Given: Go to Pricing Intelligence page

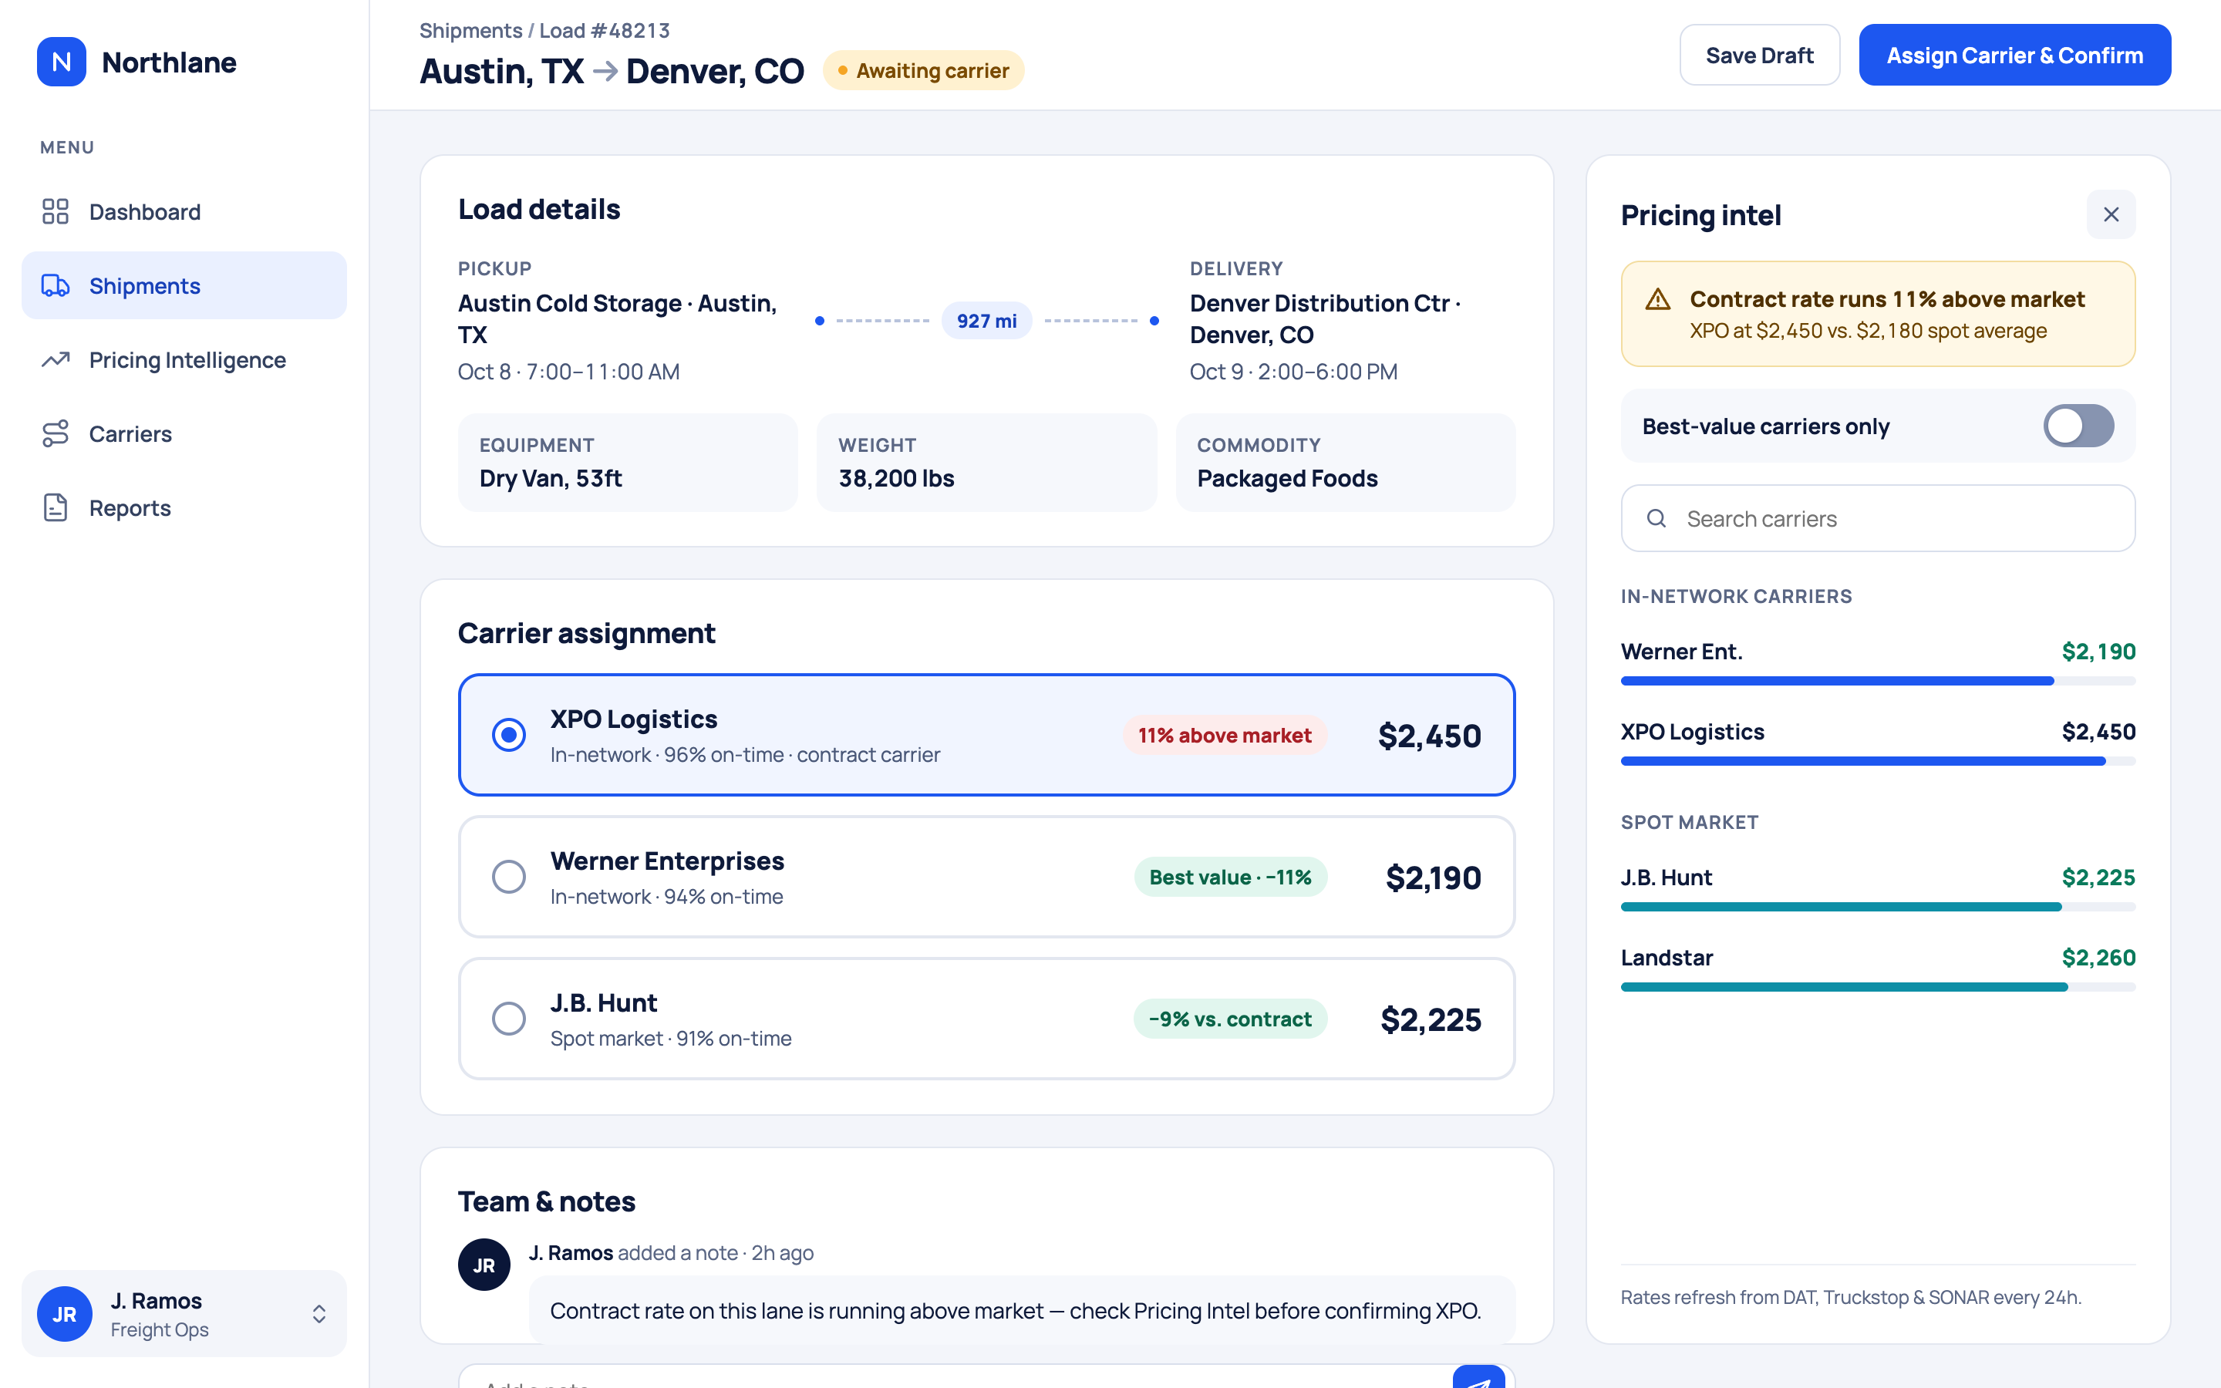Looking at the screenshot, I should click(x=184, y=360).
